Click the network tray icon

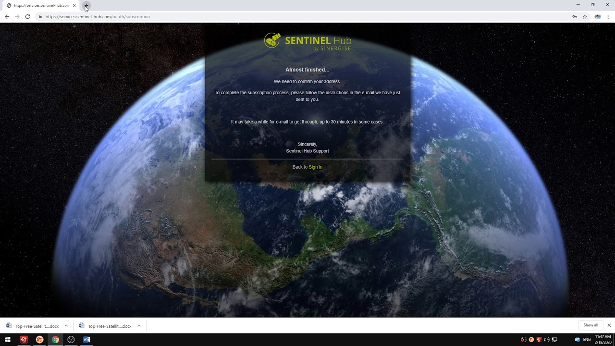[x=554, y=340]
